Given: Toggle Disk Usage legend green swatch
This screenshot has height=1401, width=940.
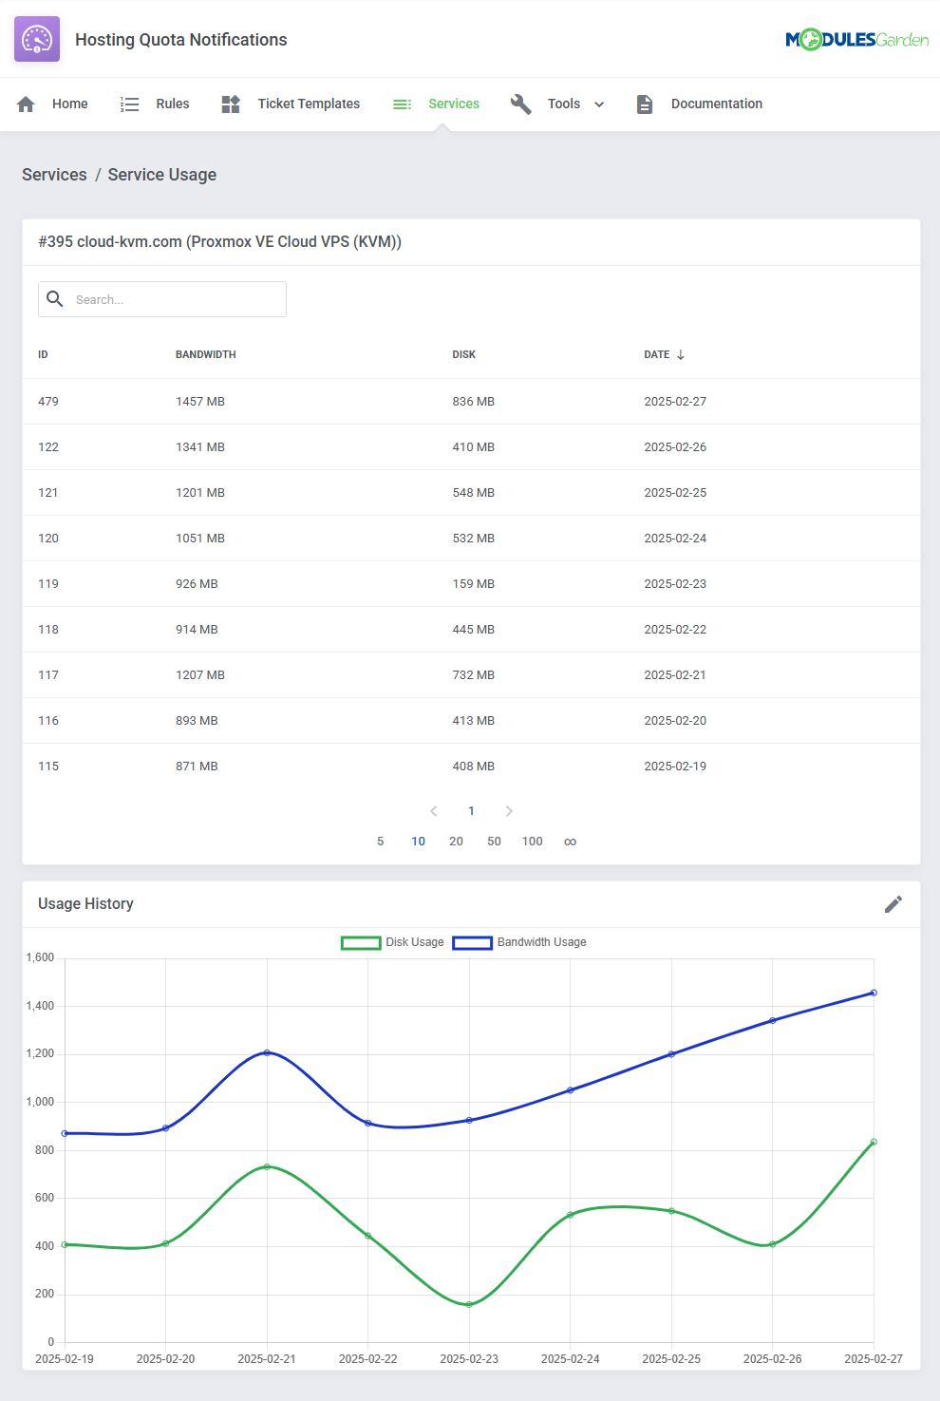Looking at the screenshot, I should pos(361,942).
